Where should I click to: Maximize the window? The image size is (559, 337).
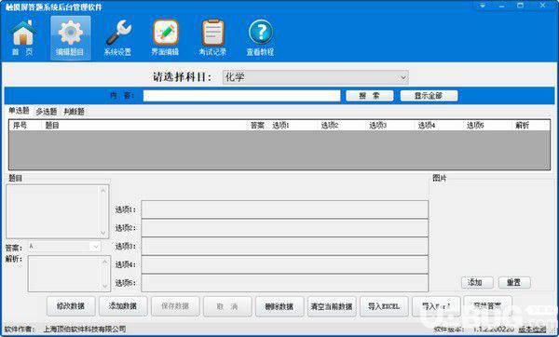[x=521, y=6]
